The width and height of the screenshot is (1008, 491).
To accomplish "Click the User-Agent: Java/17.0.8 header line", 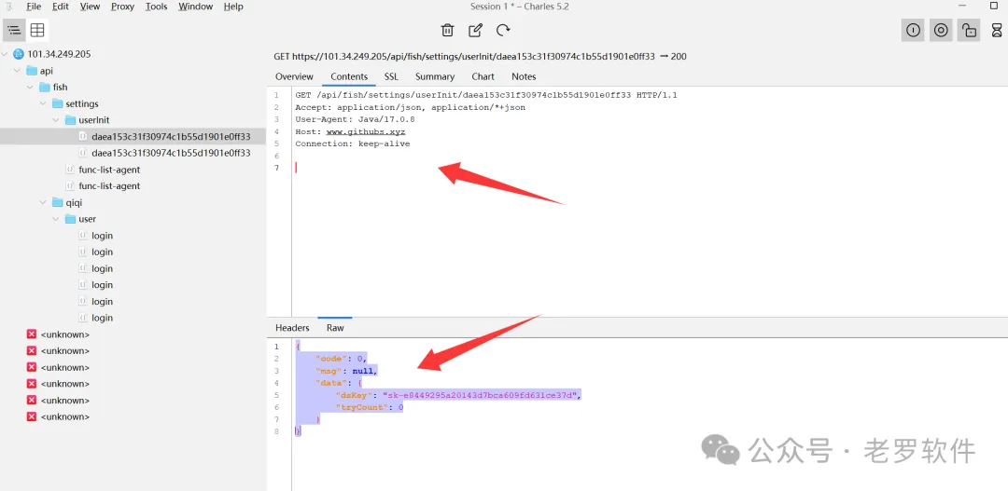I will click(355, 119).
